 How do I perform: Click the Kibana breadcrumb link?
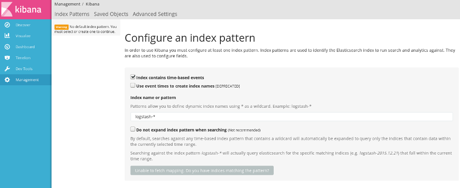click(x=92, y=4)
